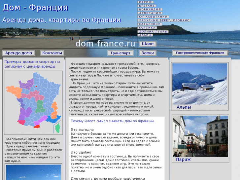Image resolution: width=240 pixels, height=180 pixels.
Task: Open Гастрономическая Франция section
Action: point(200,53)
